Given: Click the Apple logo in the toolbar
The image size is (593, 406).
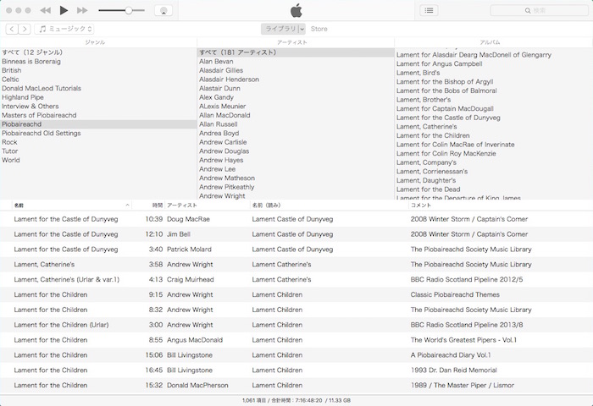Looking at the screenshot, I should click(296, 10).
